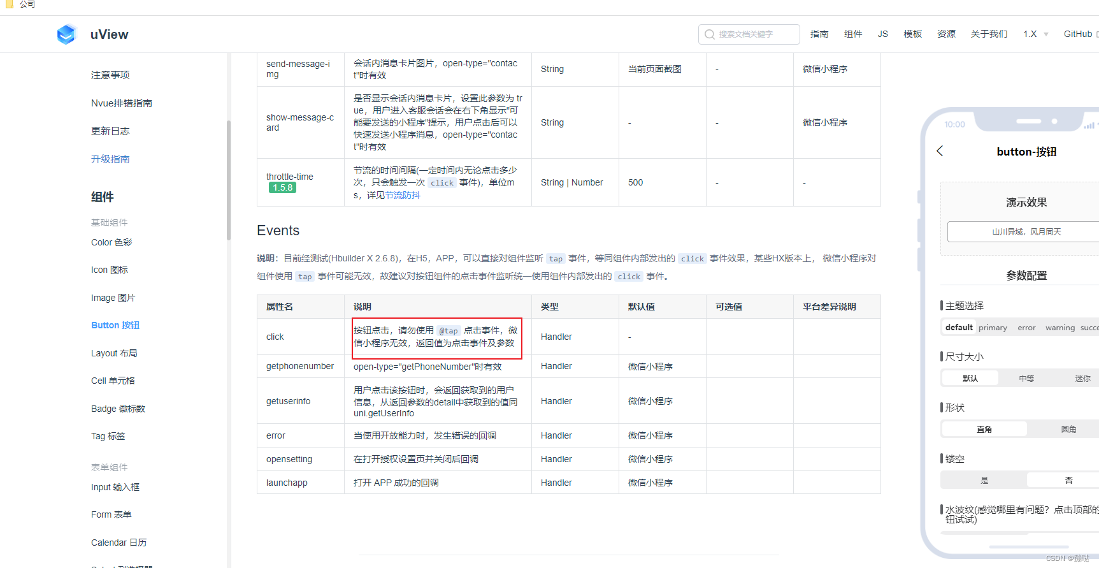
Task: Open the 指南 nav menu
Action: 819,34
